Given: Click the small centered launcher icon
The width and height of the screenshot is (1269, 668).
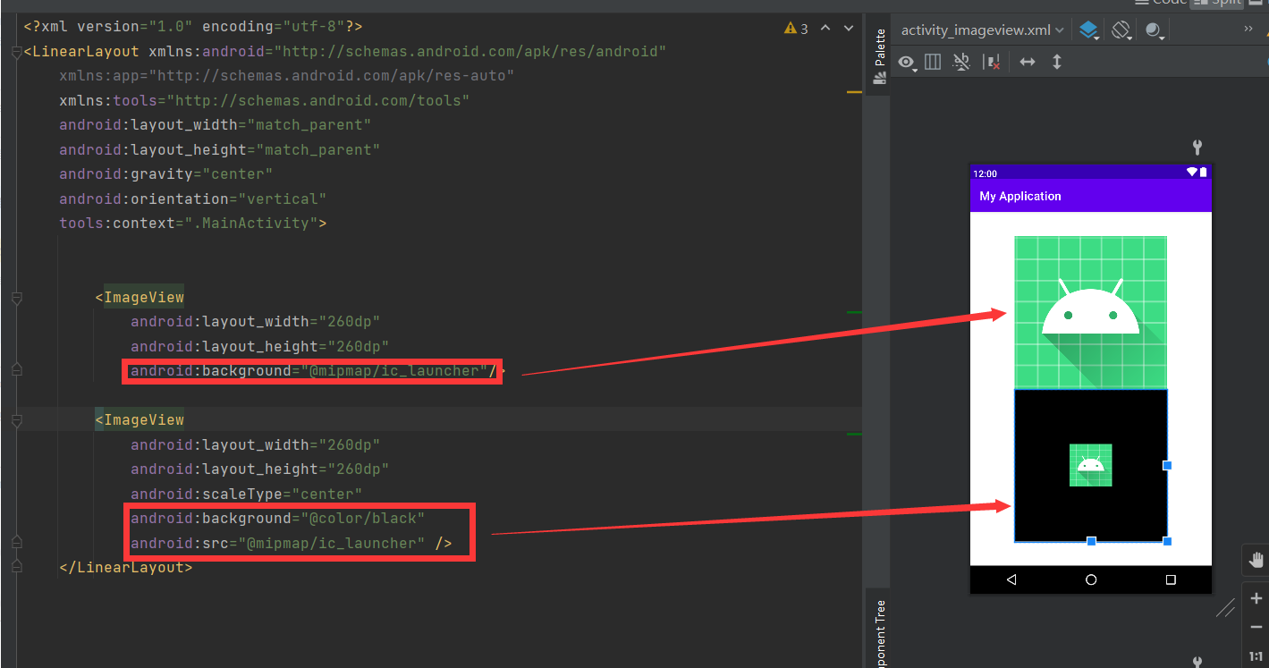Looking at the screenshot, I should pyautogui.click(x=1090, y=465).
